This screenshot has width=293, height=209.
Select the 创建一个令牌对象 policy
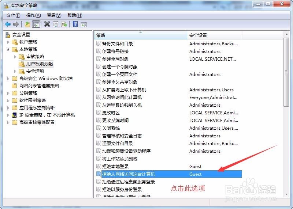coord(120,66)
